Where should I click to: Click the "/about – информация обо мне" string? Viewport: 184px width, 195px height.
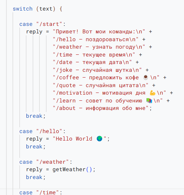pos(101,108)
